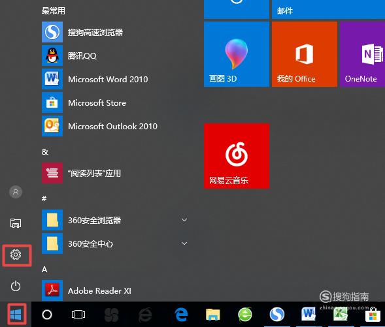The height and width of the screenshot is (327, 385).
Task: Open the 我的 Office tile
Action: pyautogui.click(x=305, y=54)
